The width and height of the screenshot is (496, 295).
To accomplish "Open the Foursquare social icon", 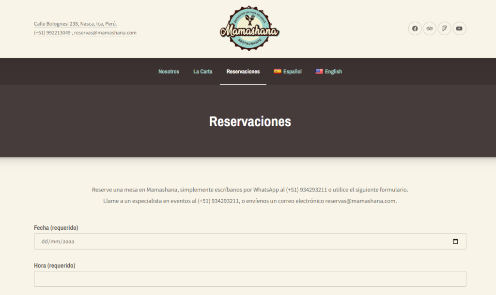I will (x=445, y=29).
